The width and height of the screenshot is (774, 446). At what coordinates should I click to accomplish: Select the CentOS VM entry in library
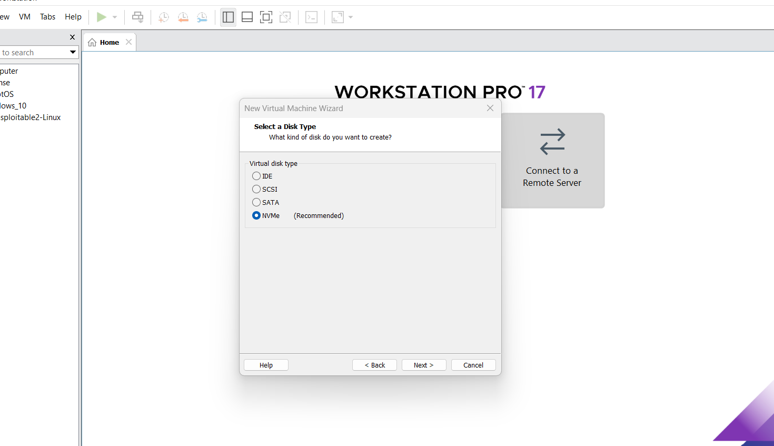(7, 94)
